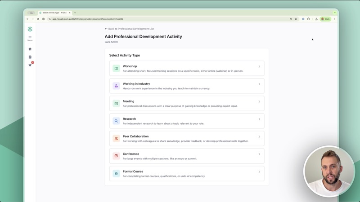Image resolution: width=360 pixels, height=202 pixels.
Task: Go to the Home sidebar icon
Action: click(30, 49)
